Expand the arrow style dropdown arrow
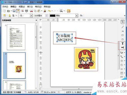The width and height of the screenshot is (127, 95). pyautogui.click(x=16, y=15)
